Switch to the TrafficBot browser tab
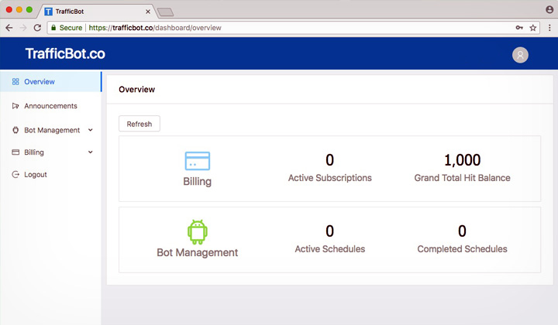 pyautogui.click(x=96, y=12)
